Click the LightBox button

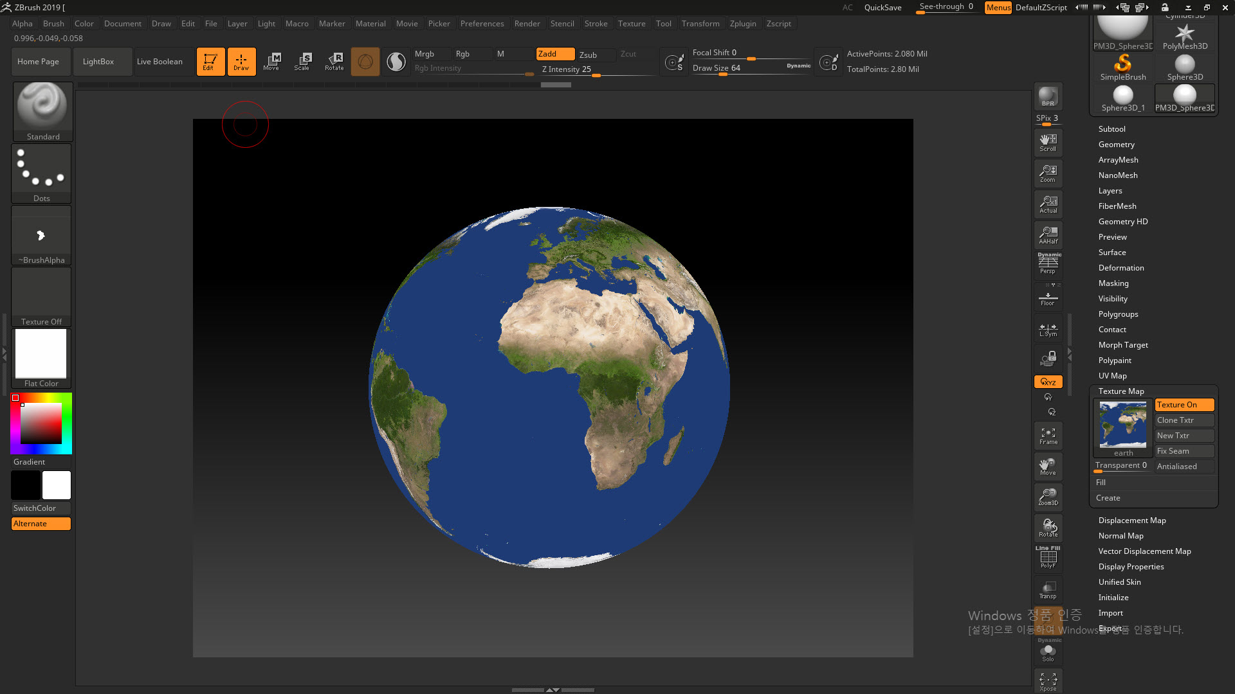pos(98,62)
